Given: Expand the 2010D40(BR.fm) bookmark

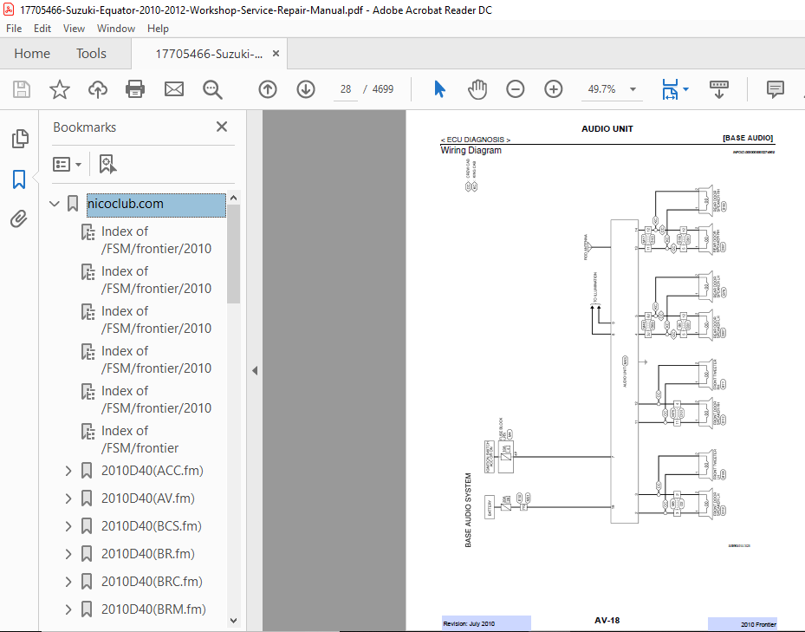Looking at the screenshot, I should 68,554.
